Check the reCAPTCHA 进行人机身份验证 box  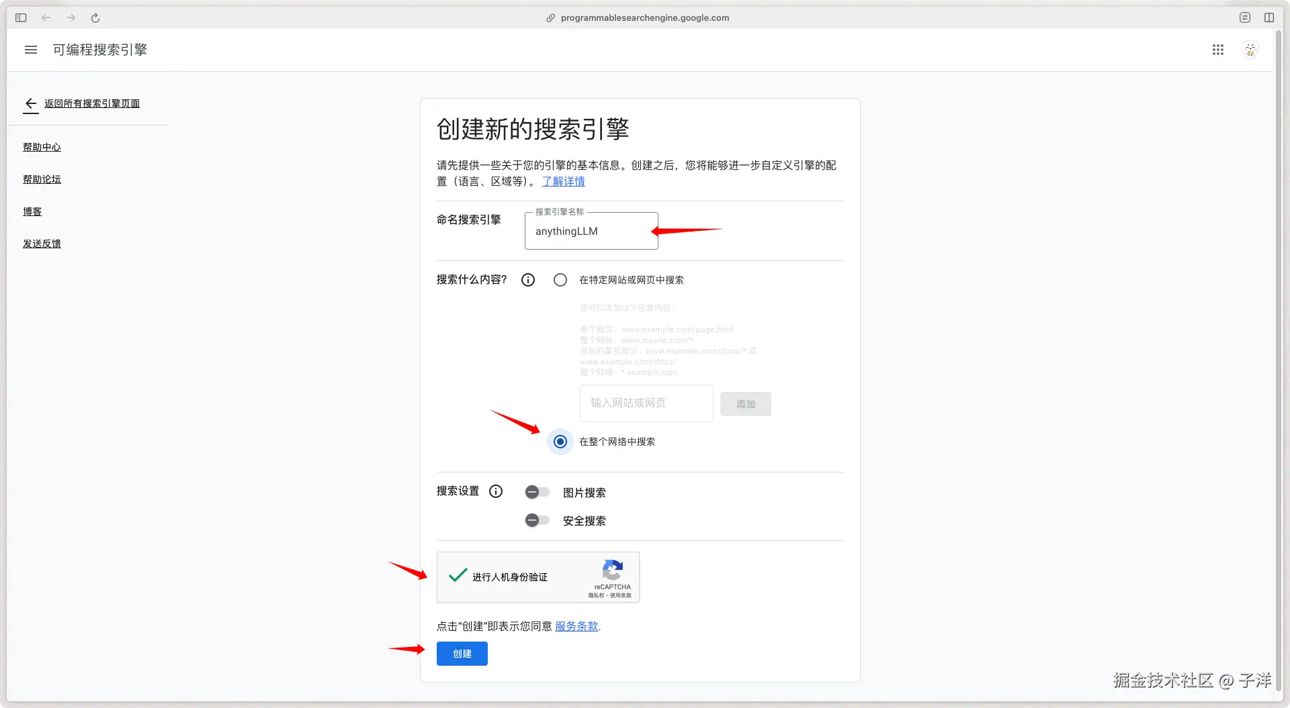[x=457, y=575]
